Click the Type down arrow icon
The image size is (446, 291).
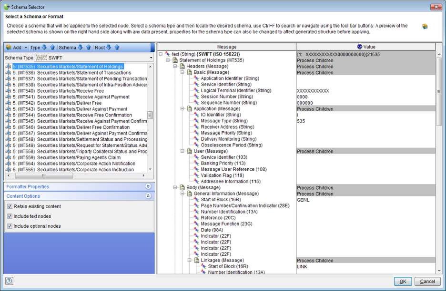coord(44,48)
